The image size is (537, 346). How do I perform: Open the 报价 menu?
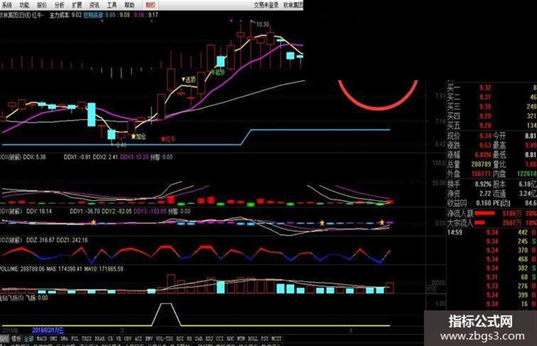tap(41, 5)
